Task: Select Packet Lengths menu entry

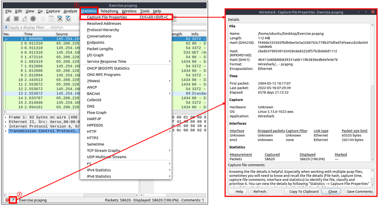Action: (126, 49)
